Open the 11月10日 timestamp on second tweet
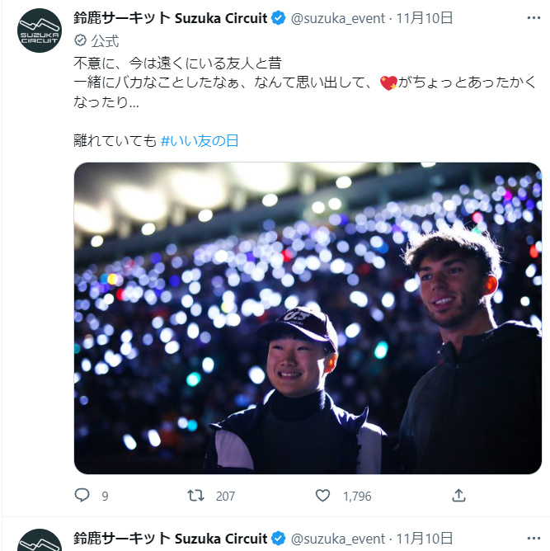This screenshot has height=551, width=550. tap(425, 539)
